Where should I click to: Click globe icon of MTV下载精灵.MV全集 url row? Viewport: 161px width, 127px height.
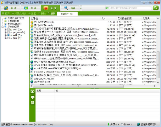tap(32, 62)
